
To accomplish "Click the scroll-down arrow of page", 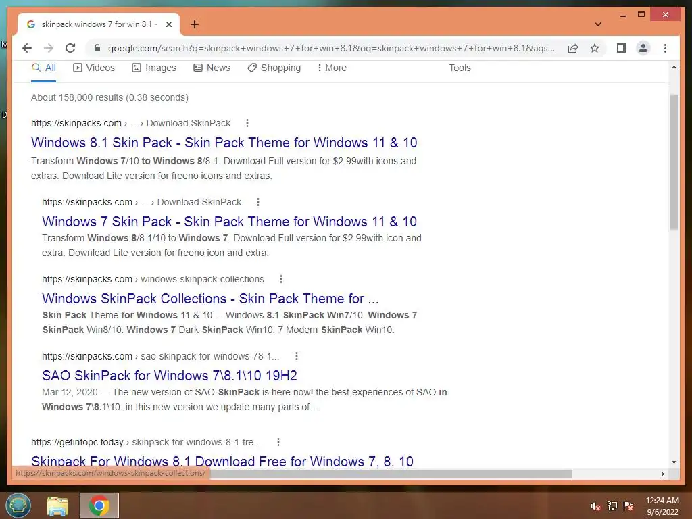I will tap(674, 462).
